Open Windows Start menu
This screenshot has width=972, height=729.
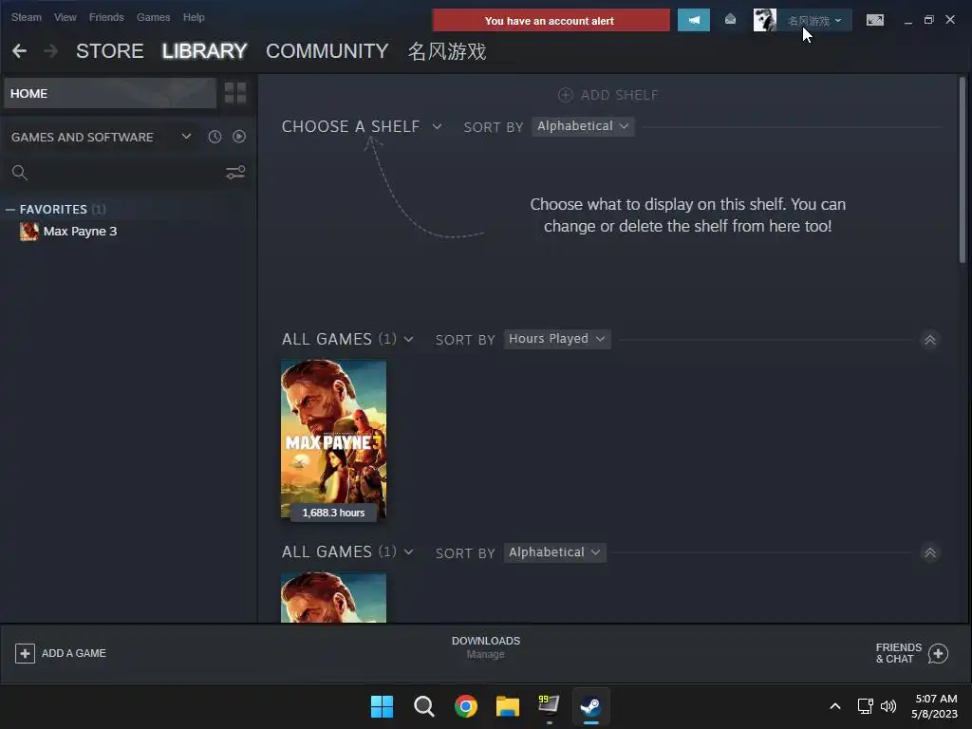[382, 706]
